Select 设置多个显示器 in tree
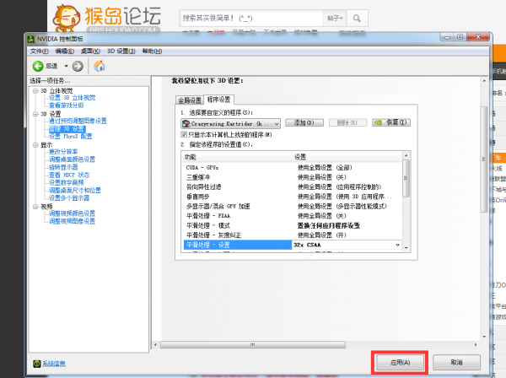This screenshot has width=506, height=378. click(x=69, y=198)
